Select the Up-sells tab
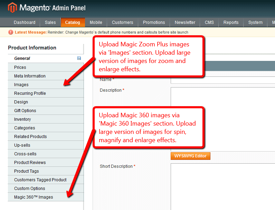 point(46,145)
